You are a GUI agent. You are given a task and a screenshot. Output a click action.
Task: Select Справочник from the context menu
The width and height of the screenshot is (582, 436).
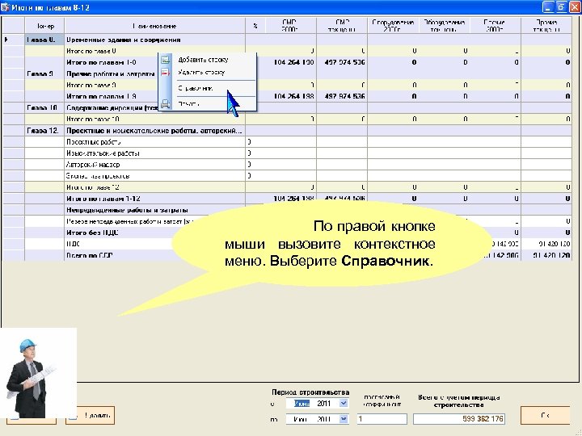click(x=196, y=88)
